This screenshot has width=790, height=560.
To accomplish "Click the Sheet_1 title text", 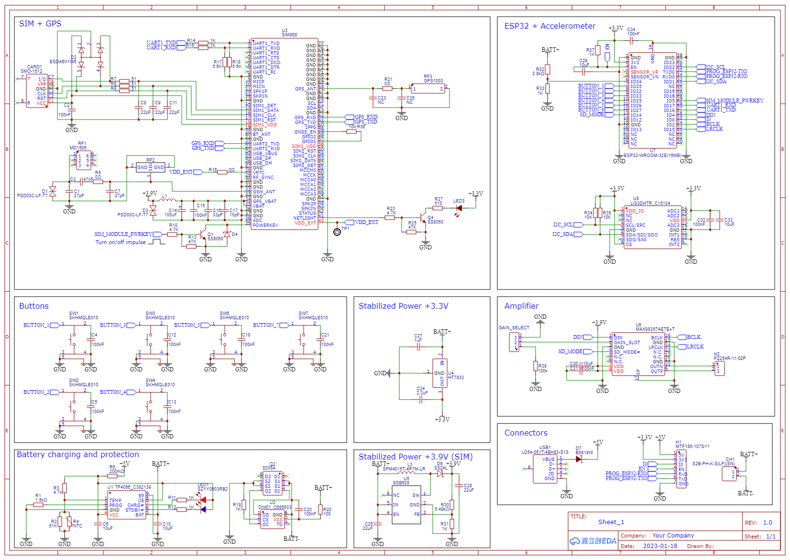I will click(x=611, y=522).
